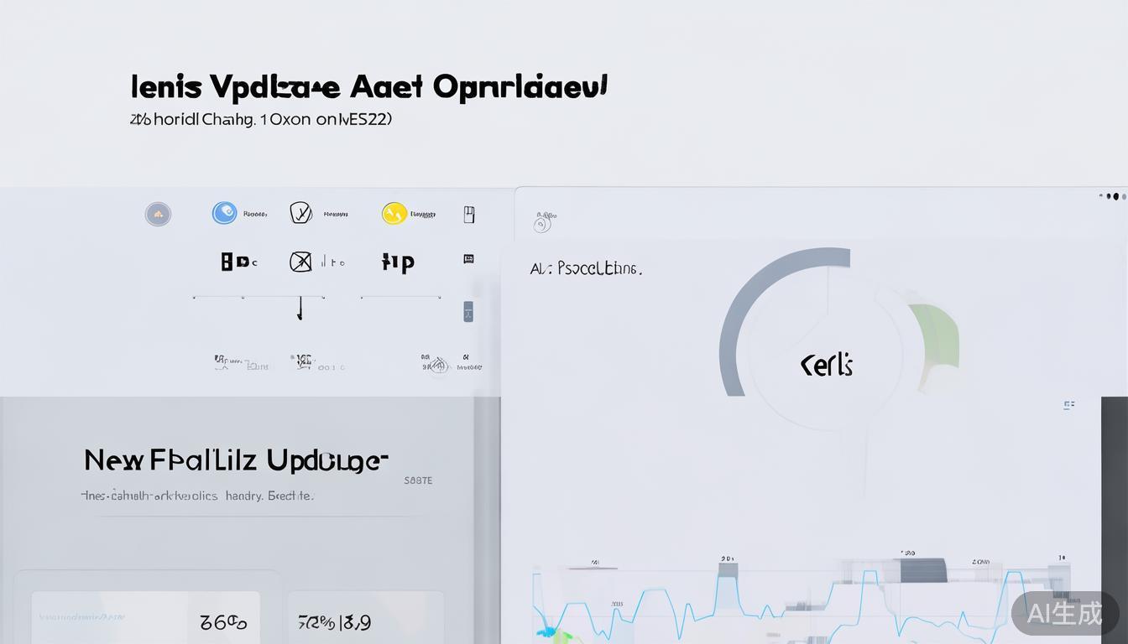Click the 'Kerls' label in donut chart center
Image resolution: width=1128 pixels, height=644 pixels.
[x=827, y=366]
